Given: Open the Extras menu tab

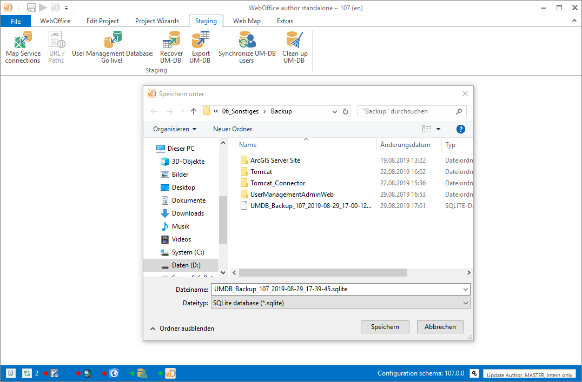Looking at the screenshot, I should point(285,21).
